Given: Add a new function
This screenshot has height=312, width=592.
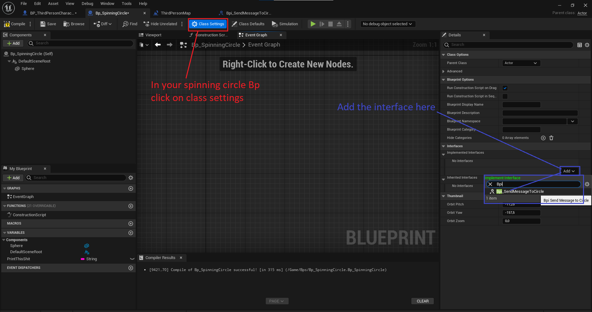Looking at the screenshot, I should coord(131,206).
